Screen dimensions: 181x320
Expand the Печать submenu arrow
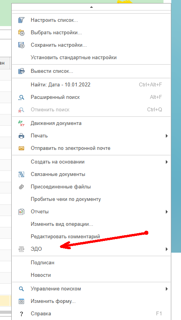[167, 136]
